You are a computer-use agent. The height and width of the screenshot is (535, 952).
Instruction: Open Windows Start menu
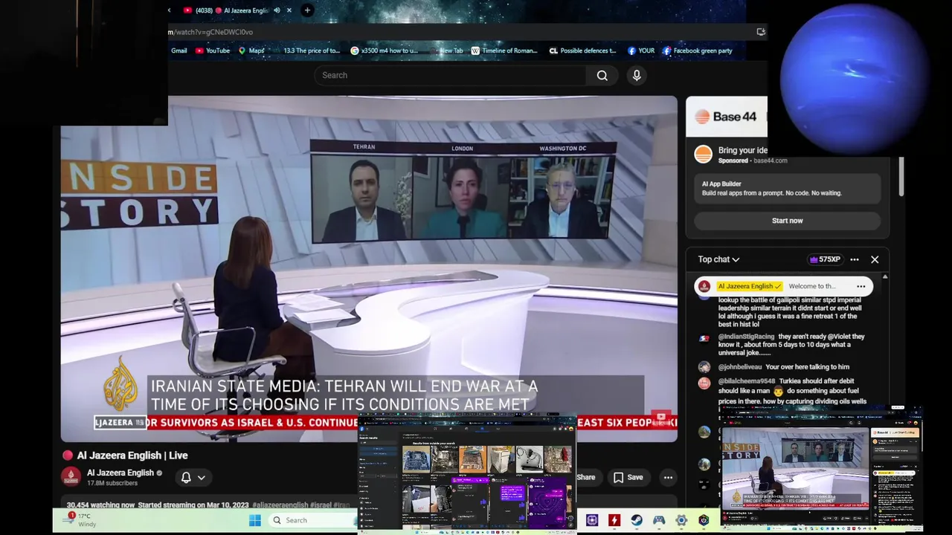pyautogui.click(x=254, y=520)
